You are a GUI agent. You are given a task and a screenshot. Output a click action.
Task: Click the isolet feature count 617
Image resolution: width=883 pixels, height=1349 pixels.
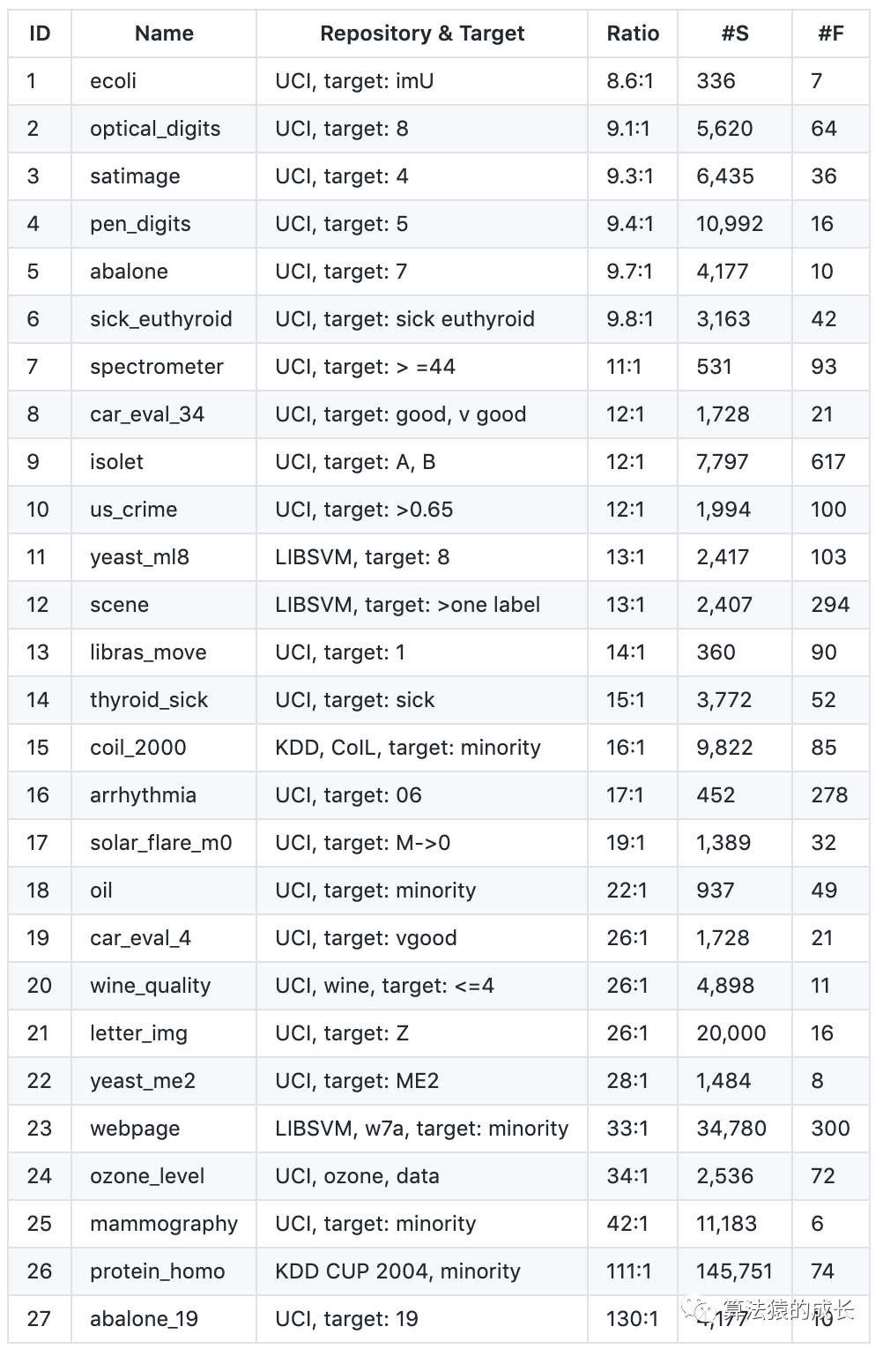(x=828, y=462)
